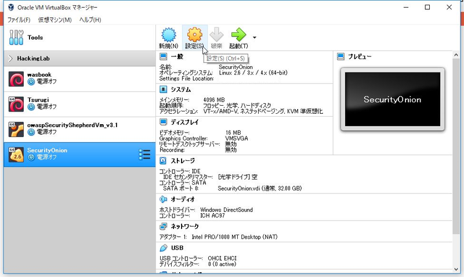This screenshot has height=277, width=464.
Task: Open the System (システム) section title link
Action: click(x=181, y=89)
